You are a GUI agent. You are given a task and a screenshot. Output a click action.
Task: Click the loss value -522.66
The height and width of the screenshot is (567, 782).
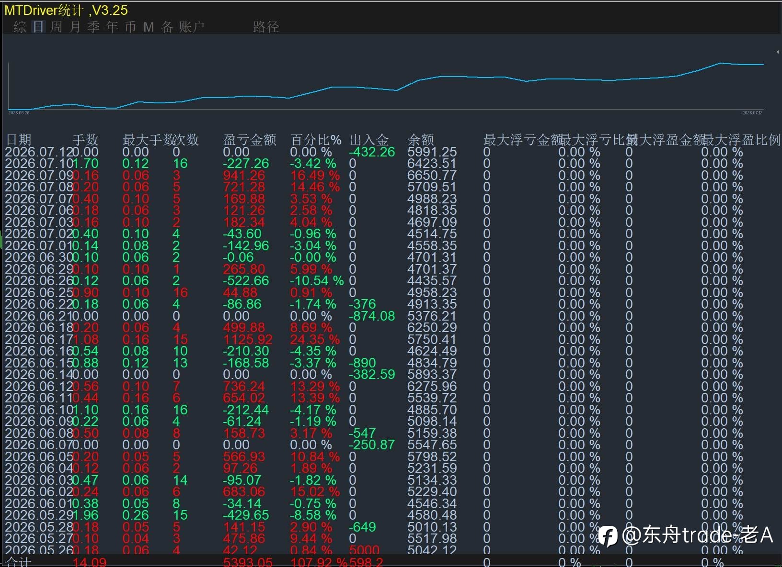[x=246, y=280]
